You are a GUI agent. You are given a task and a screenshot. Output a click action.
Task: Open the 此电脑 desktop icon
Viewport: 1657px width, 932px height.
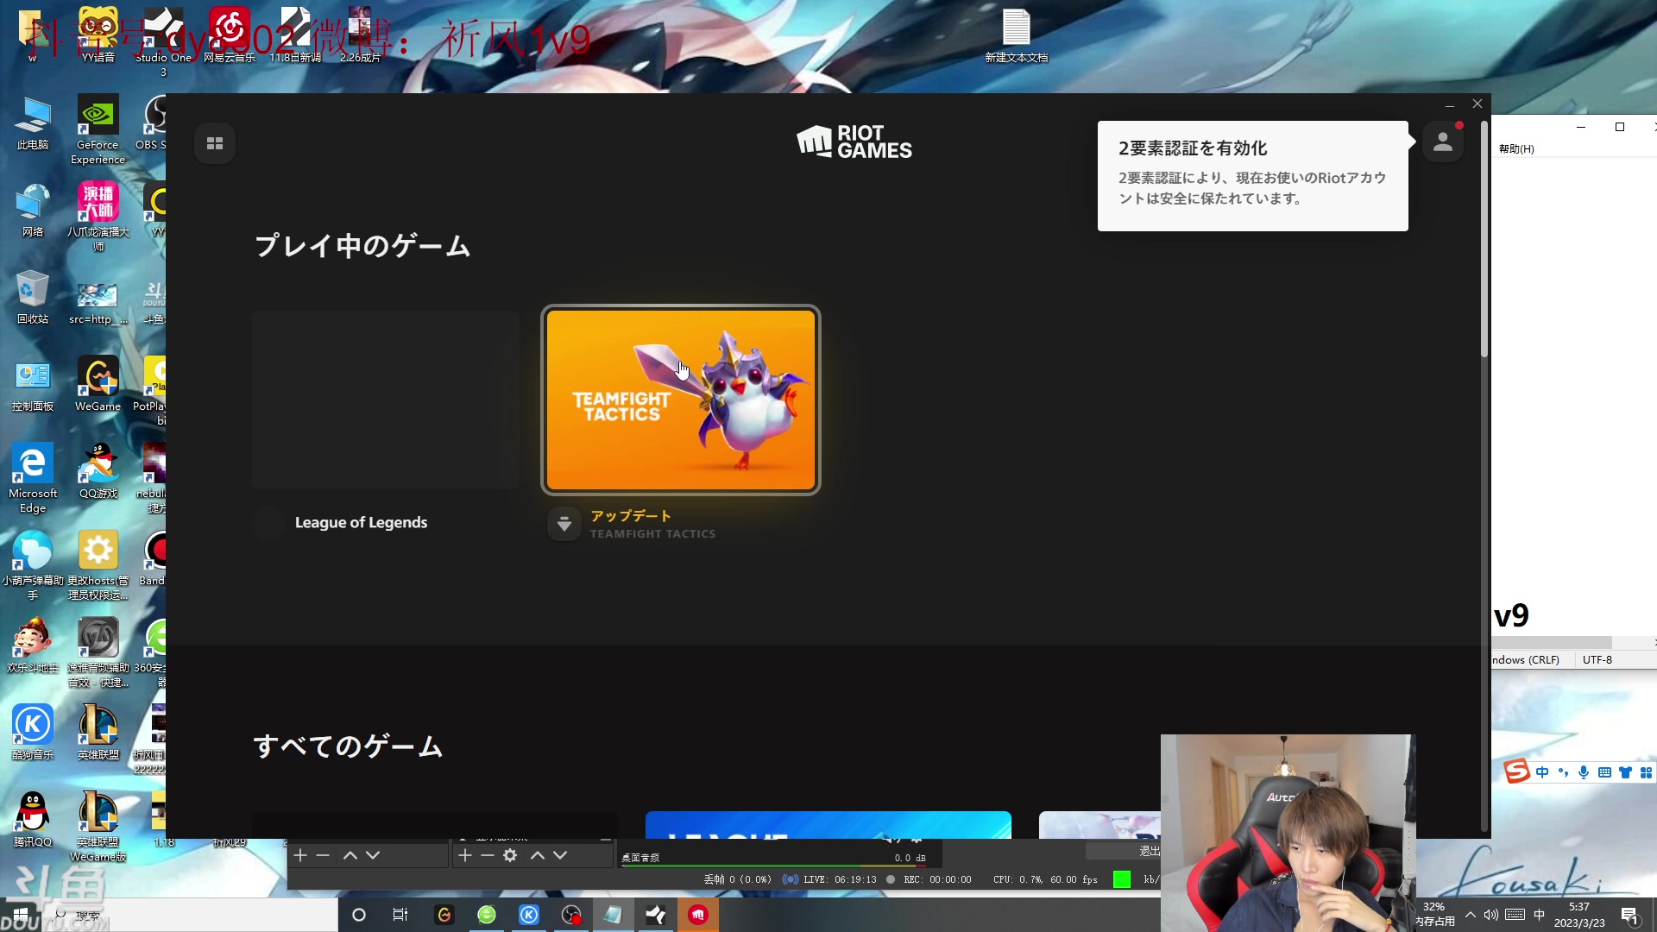[x=33, y=124]
